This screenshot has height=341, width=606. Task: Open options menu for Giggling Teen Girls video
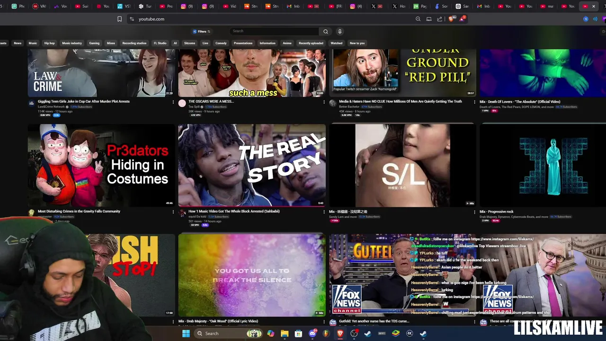pyautogui.click(x=173, y=102)
